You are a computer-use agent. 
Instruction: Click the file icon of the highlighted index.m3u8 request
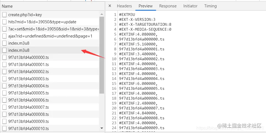[x=4, y=50]
